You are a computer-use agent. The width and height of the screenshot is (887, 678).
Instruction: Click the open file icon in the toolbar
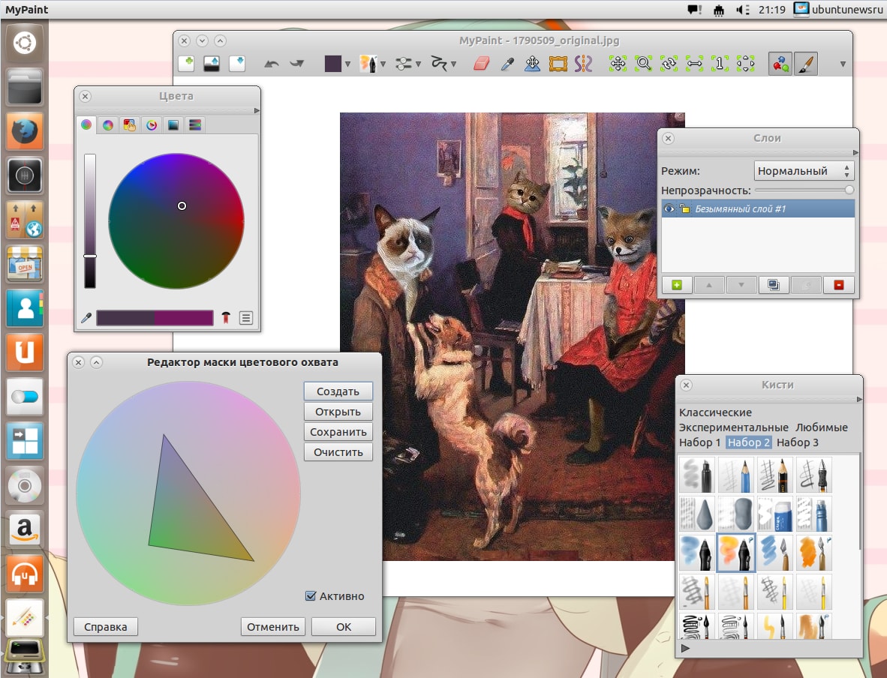[212, 63]
